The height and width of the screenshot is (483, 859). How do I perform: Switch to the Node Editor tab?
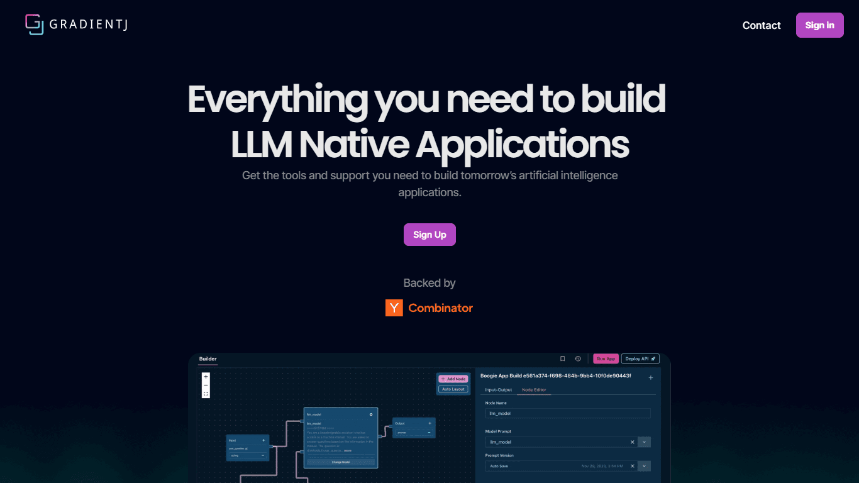pos(534,390)
